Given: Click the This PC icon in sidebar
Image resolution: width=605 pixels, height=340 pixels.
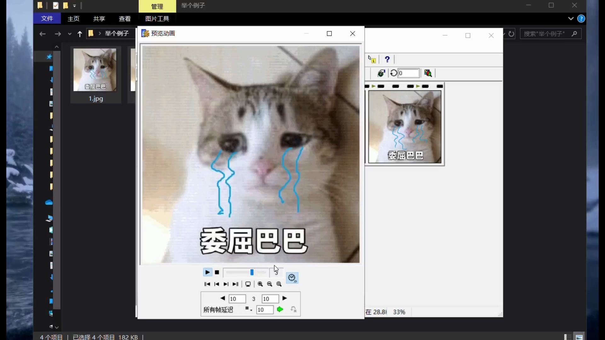Looking at the screenshot, I should [49, 218].
